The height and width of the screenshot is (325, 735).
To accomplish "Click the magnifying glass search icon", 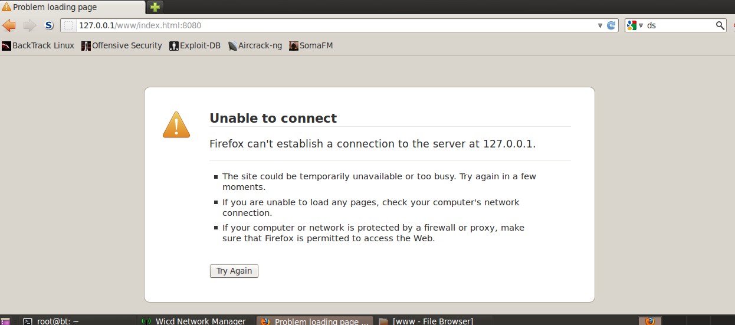I will [720, 25].
